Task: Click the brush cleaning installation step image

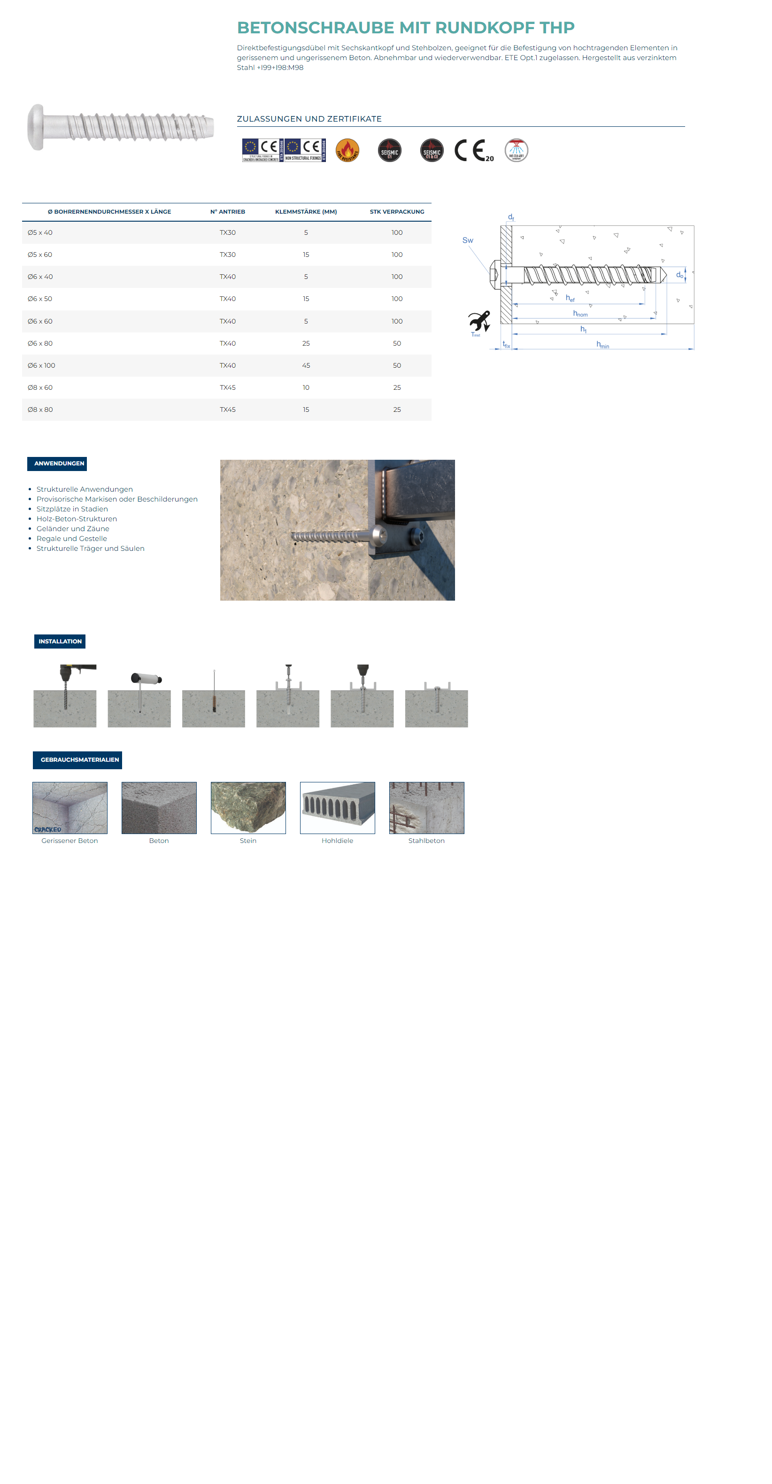Action: [x=213, y=697]
